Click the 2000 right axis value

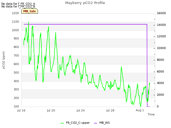coord(160,95)
